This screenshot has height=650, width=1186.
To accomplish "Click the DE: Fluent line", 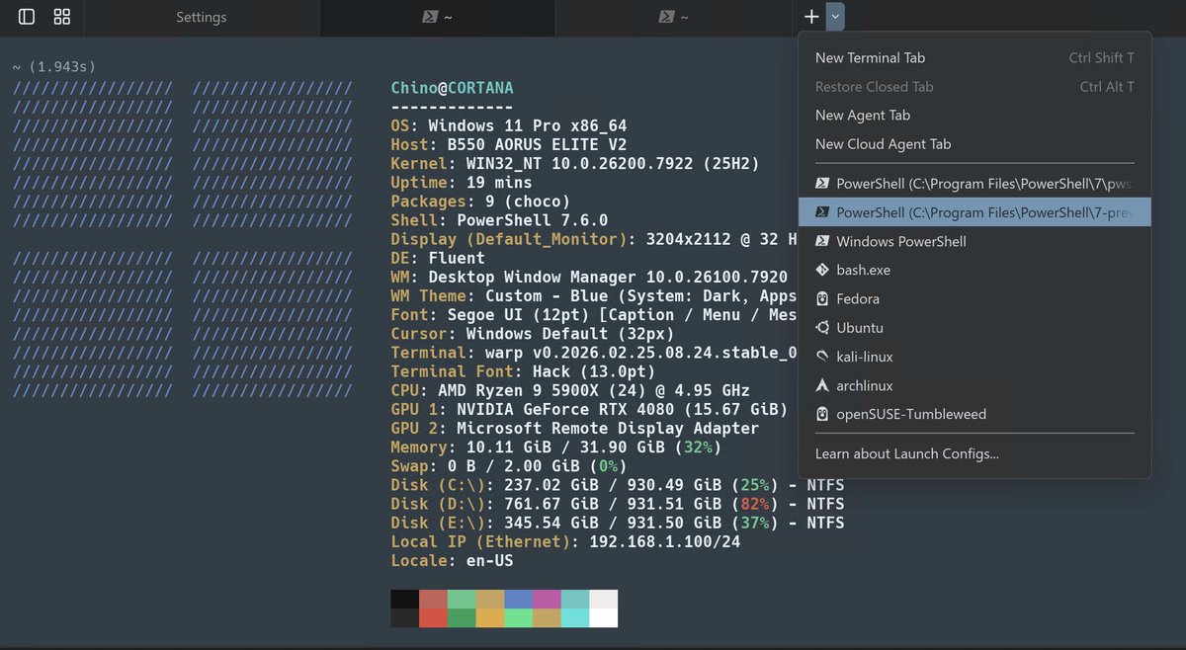I will [438, 258].
